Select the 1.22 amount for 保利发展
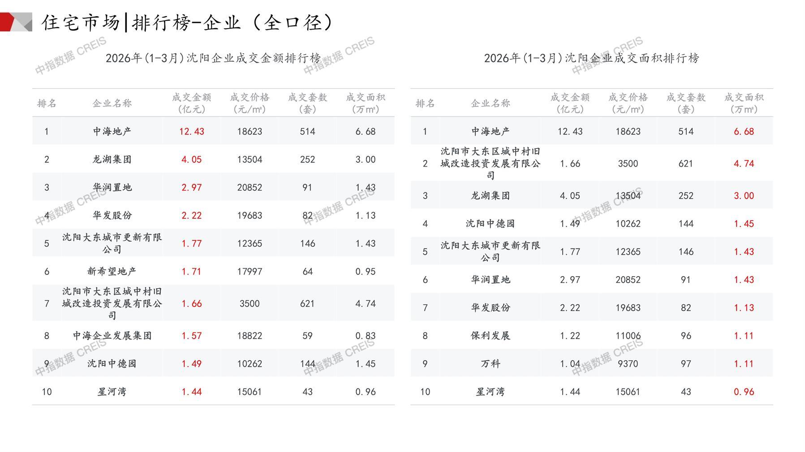The image size is (805, 452). pos(570,336)
